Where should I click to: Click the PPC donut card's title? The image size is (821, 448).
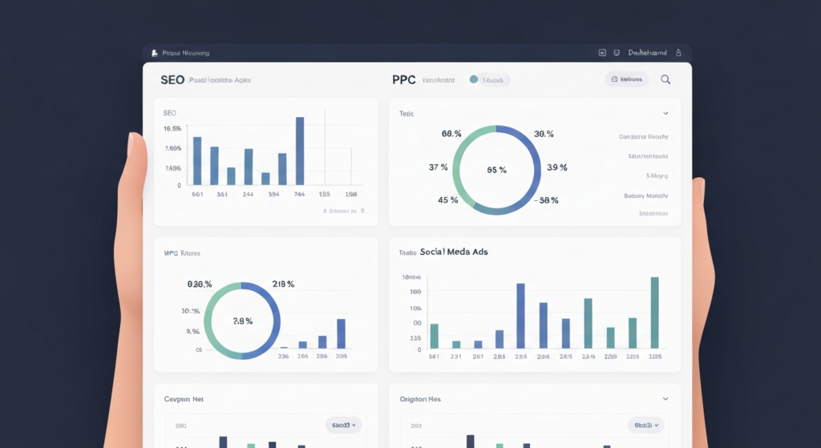tap(406, 114)
